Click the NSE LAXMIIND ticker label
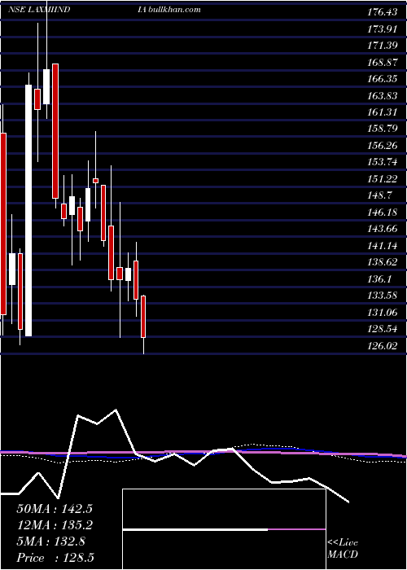The image size is (407, 570). pyautogui.click(x=39, y=10)
